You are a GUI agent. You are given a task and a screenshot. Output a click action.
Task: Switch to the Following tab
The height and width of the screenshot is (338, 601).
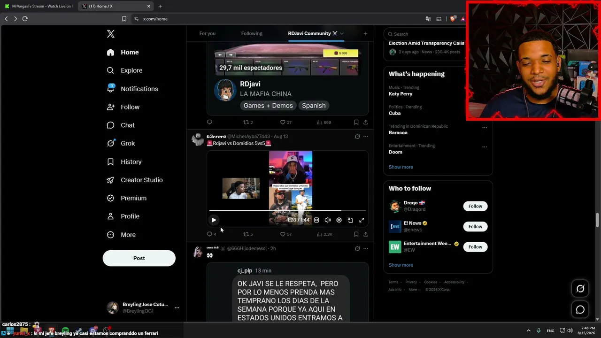pyautogui.click(x=252, y=33)
